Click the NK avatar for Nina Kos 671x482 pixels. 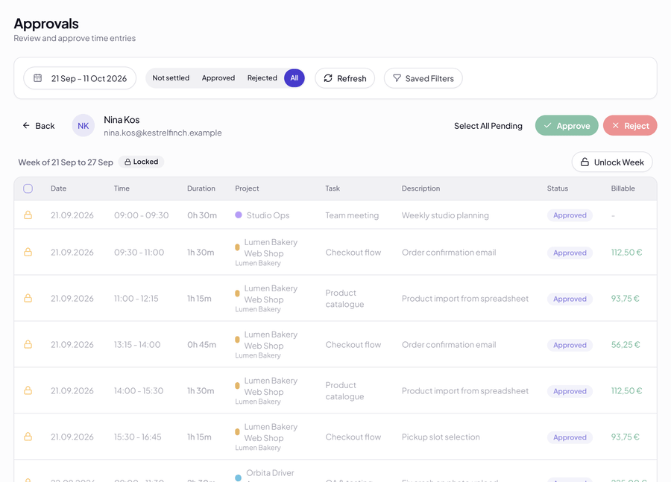tap(83, 126)
